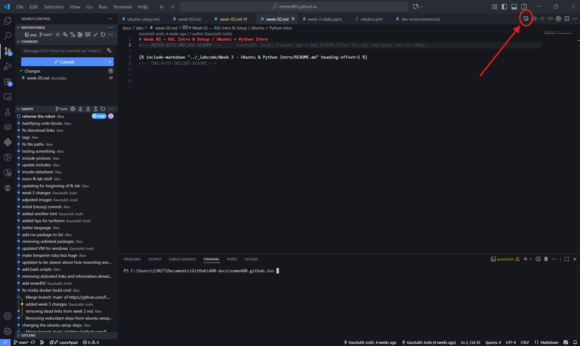Select week-05.md in Changes list
Screen dimensions: 580x346
(38, 78)
